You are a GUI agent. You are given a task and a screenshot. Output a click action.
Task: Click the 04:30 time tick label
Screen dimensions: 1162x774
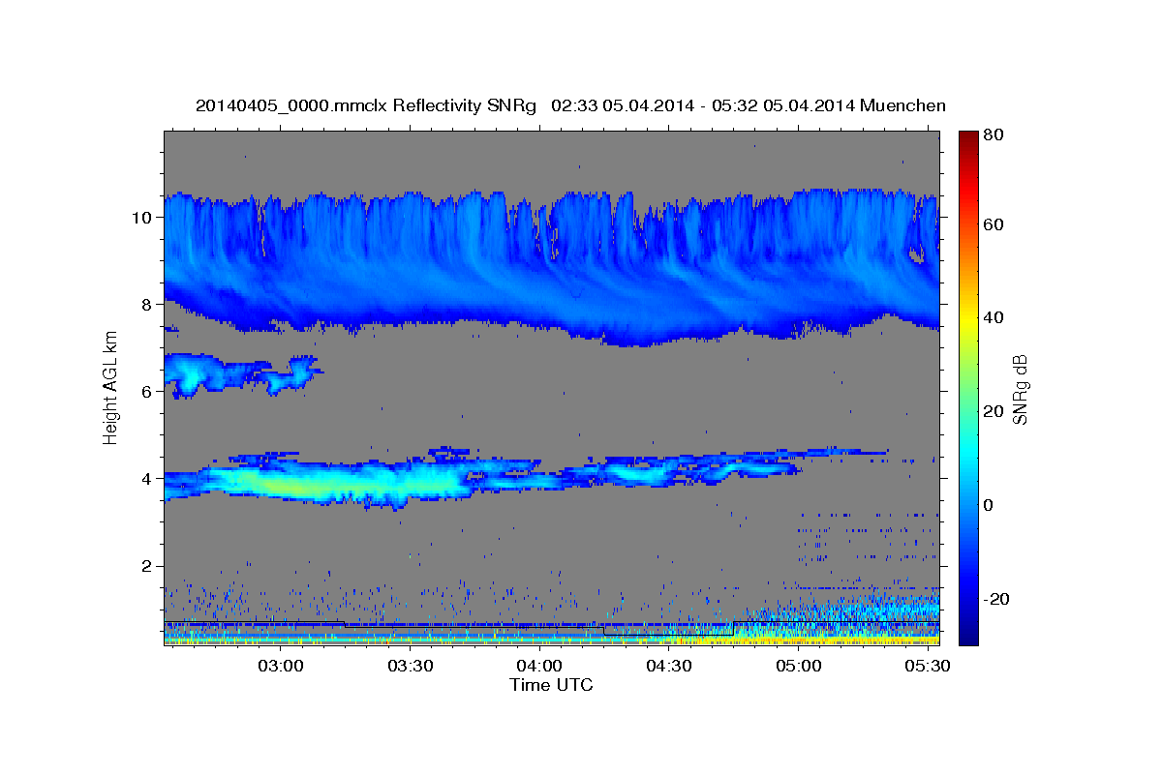click(x=668, y=667)
